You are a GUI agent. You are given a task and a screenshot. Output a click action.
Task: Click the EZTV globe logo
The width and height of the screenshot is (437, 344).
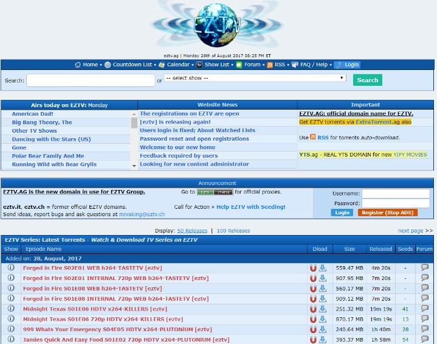218,25
